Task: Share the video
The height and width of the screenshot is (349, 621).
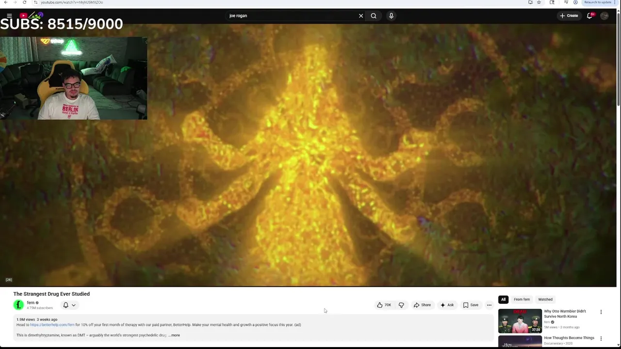Action: 422,305
